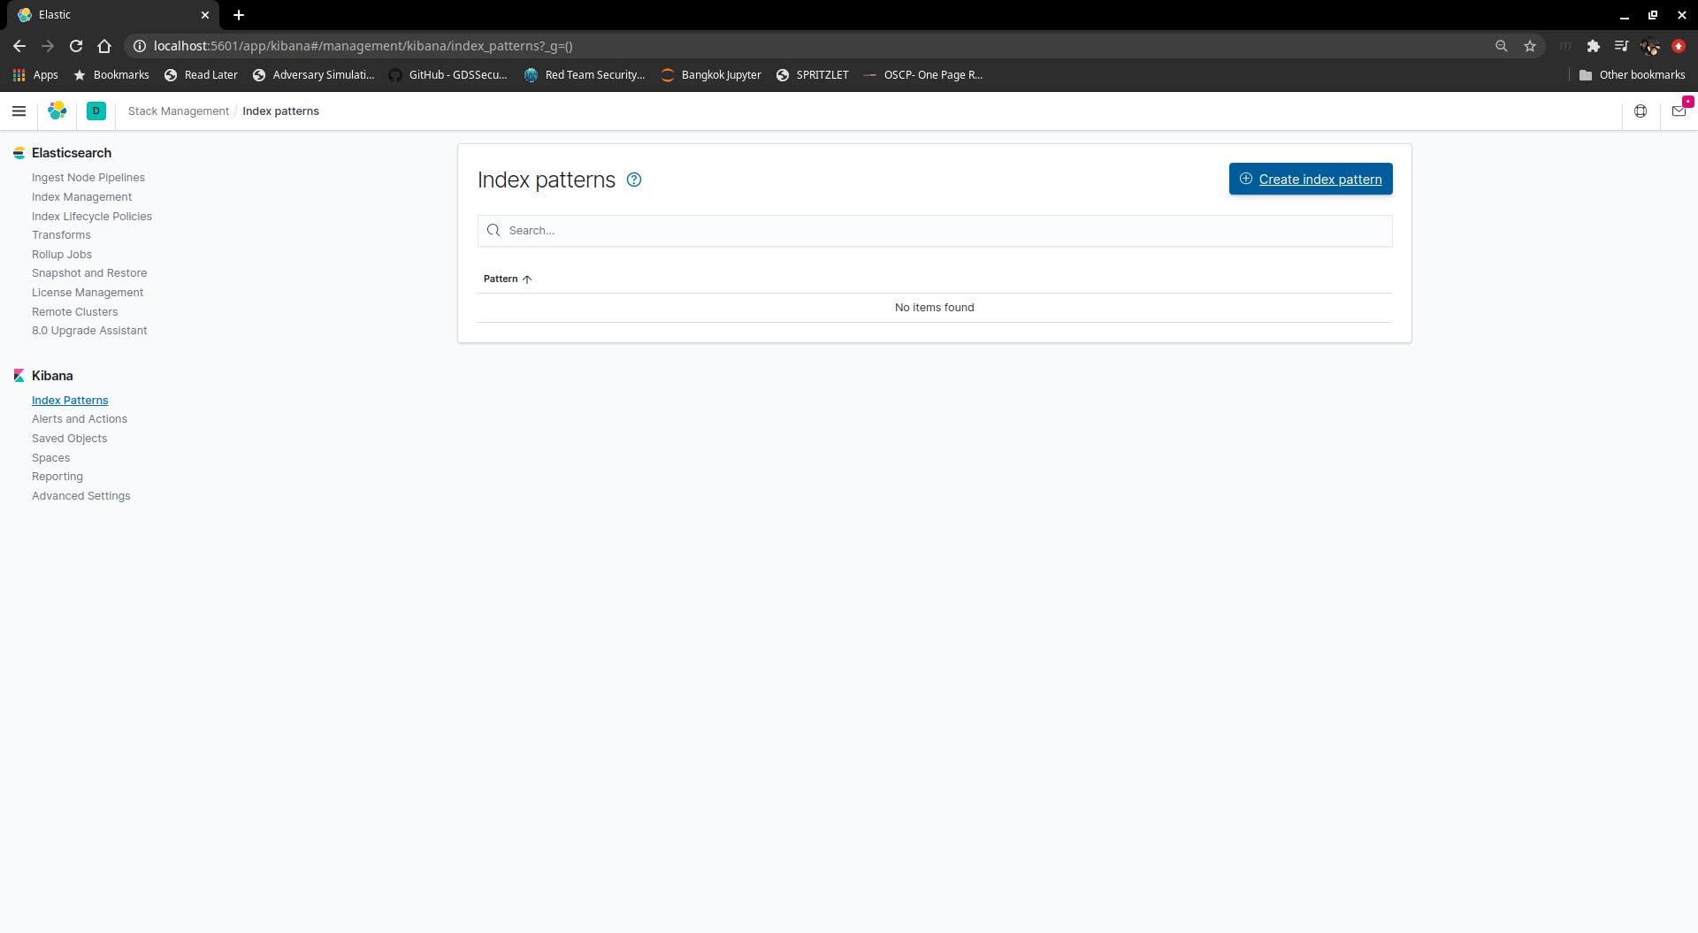1698x933 pixels.
Task: Click the Kibana section heading
Action: pyautogui.click(x=52, y=376)
